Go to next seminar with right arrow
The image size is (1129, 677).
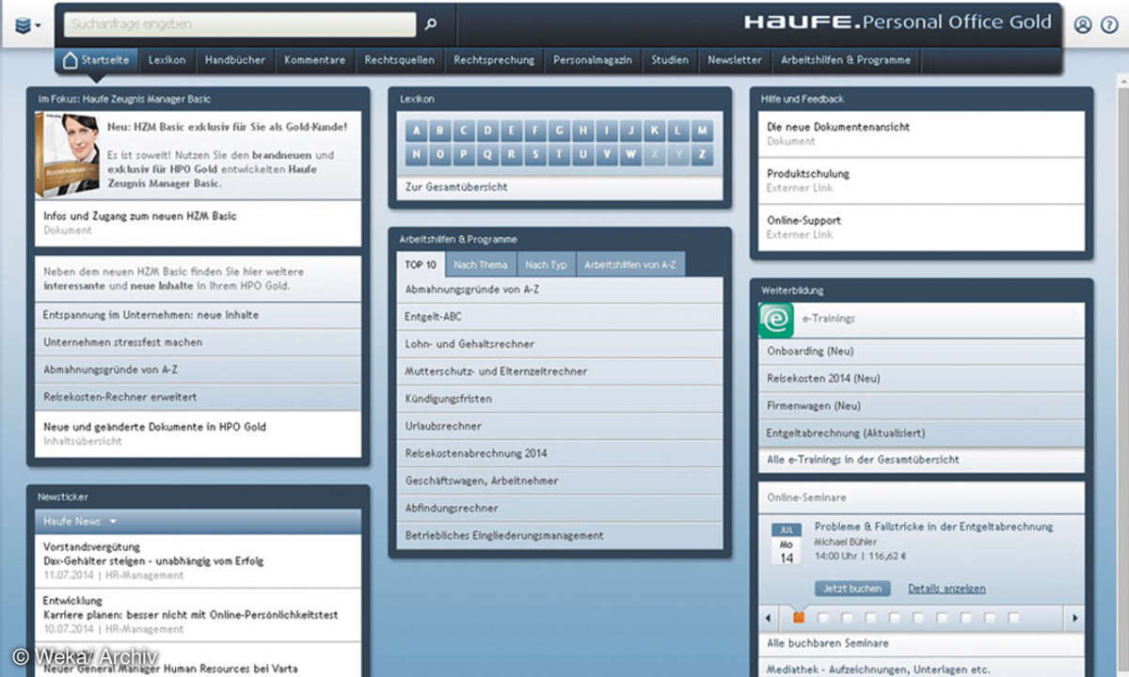[1075, 618]
